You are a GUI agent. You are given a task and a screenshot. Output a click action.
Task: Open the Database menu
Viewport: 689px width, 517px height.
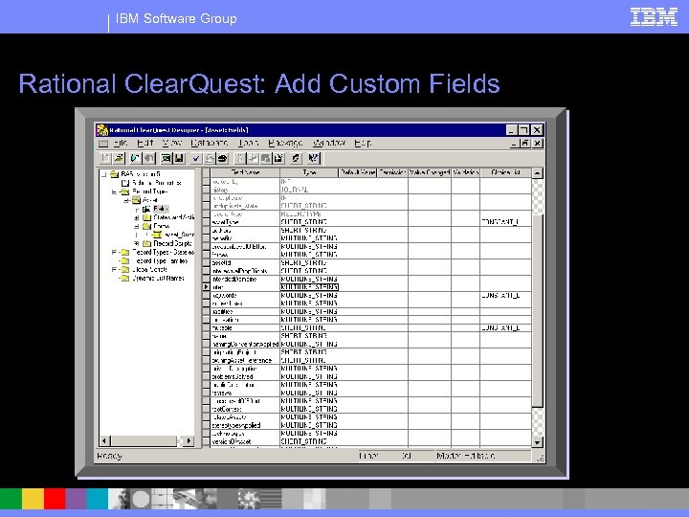210,143
